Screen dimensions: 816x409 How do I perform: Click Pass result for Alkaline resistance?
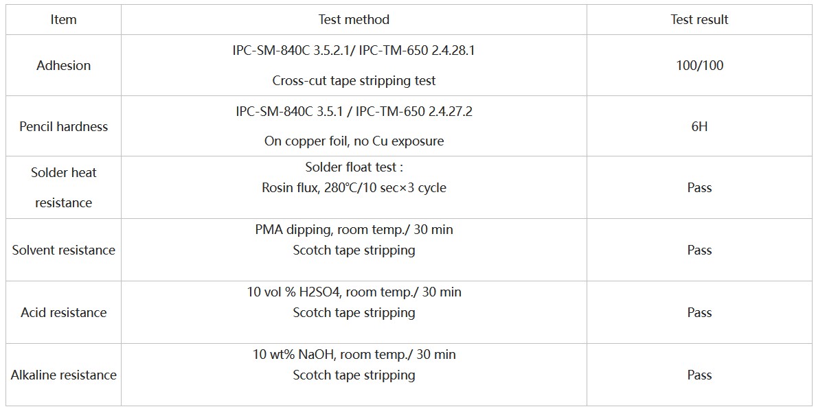(x=699, y=375)
